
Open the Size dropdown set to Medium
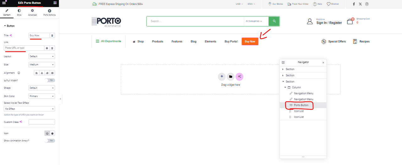point(42,64)
